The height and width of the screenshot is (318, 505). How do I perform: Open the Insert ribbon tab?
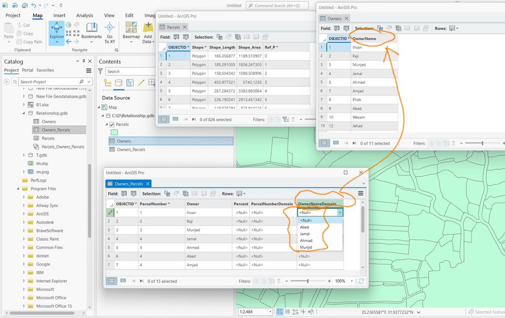click(59, 16)
